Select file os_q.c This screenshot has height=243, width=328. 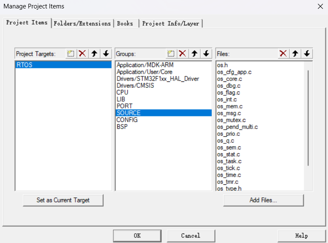260,140
